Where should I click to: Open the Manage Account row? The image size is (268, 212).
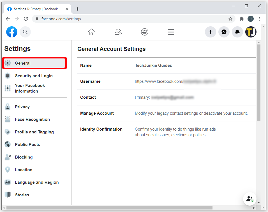[x=167, y=113]
